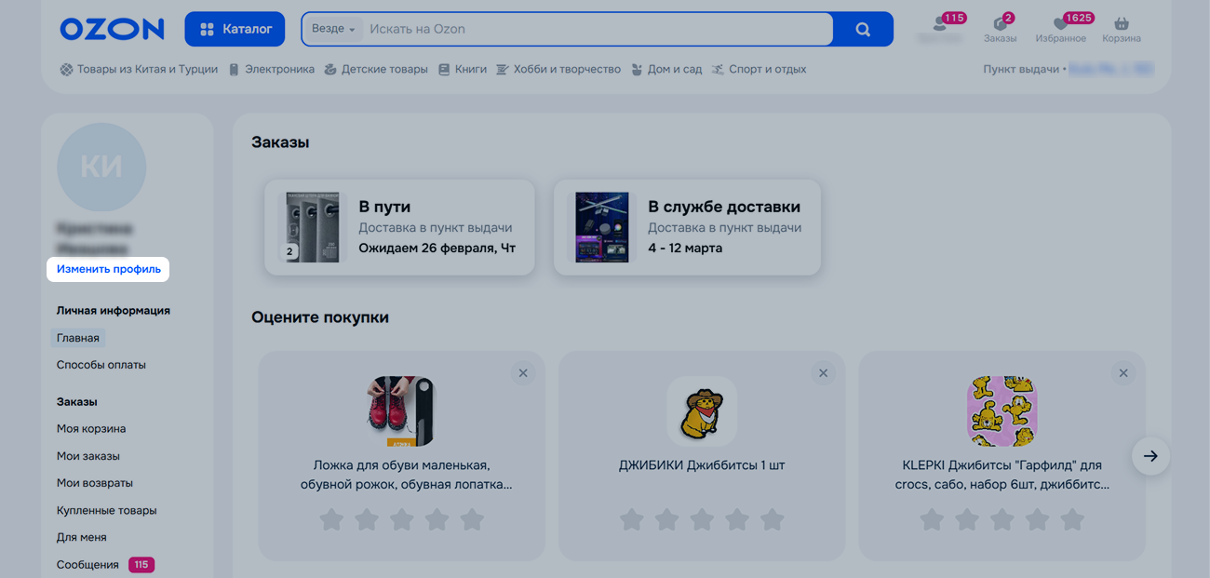Open Мои заказы in sidebar

87,456
